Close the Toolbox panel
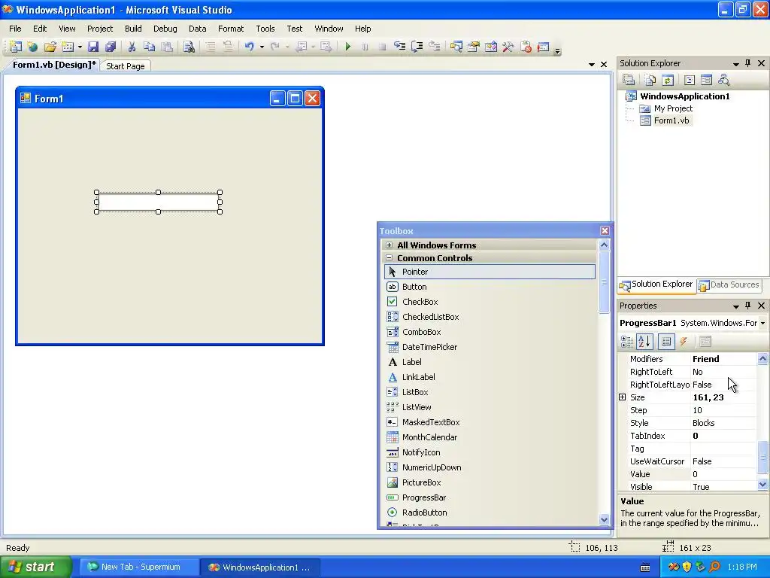This screenshot has height=578, width=770. click(605, 230)
